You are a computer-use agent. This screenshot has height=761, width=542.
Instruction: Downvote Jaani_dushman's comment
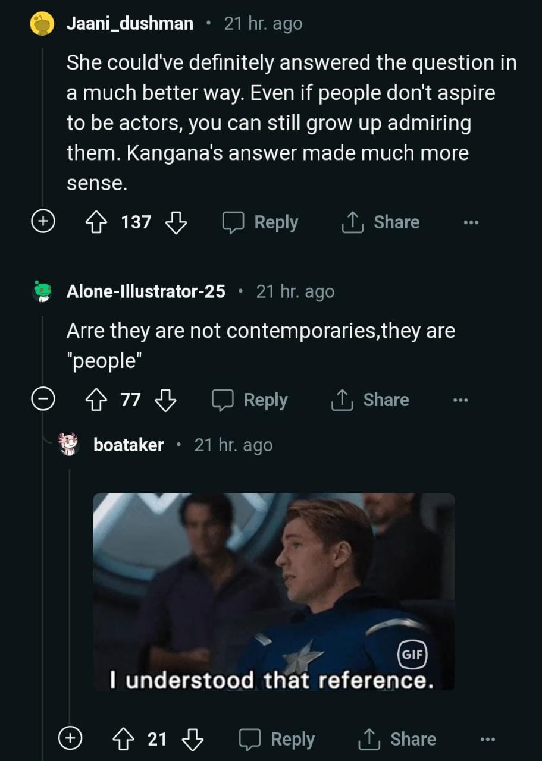point(176,222)
